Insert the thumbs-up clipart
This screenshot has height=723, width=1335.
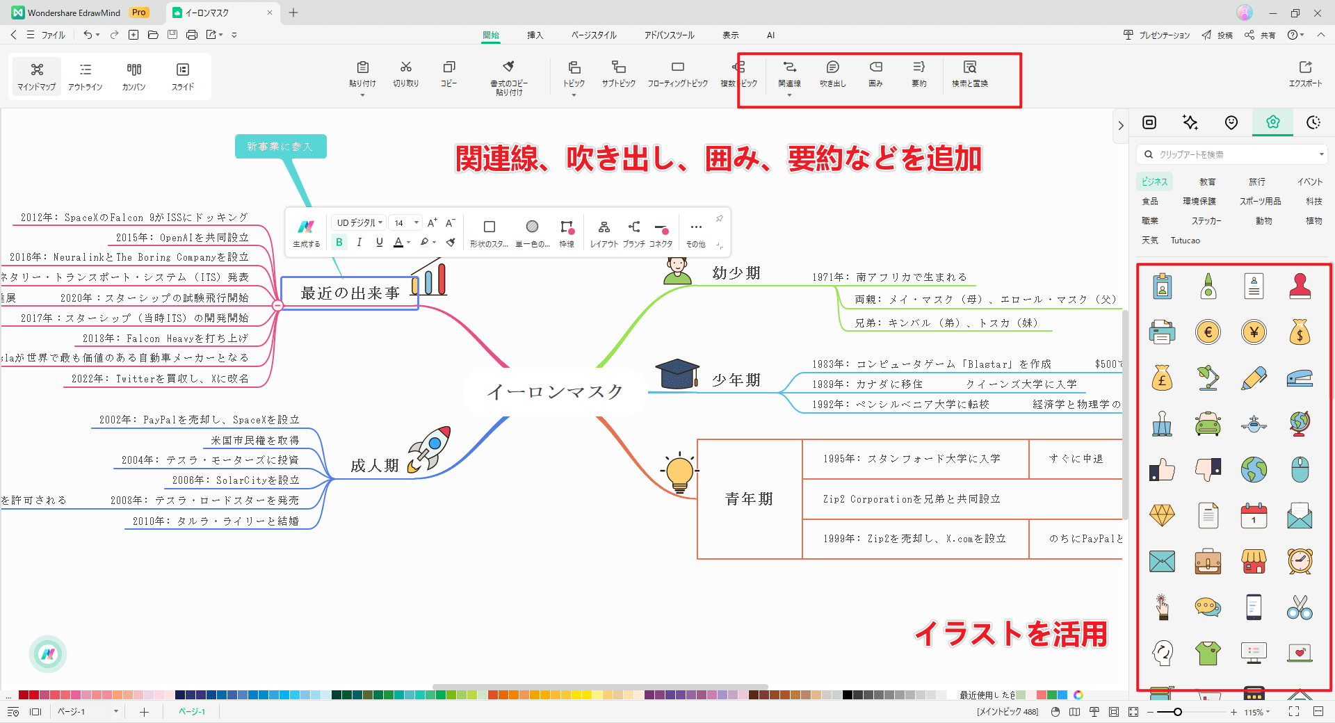click(x=1162, y=469)
